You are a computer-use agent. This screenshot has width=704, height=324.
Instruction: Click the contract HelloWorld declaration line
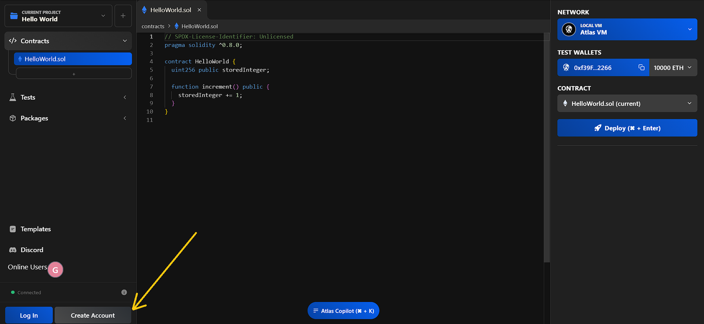pyautogui.click(x=200, y=61)
